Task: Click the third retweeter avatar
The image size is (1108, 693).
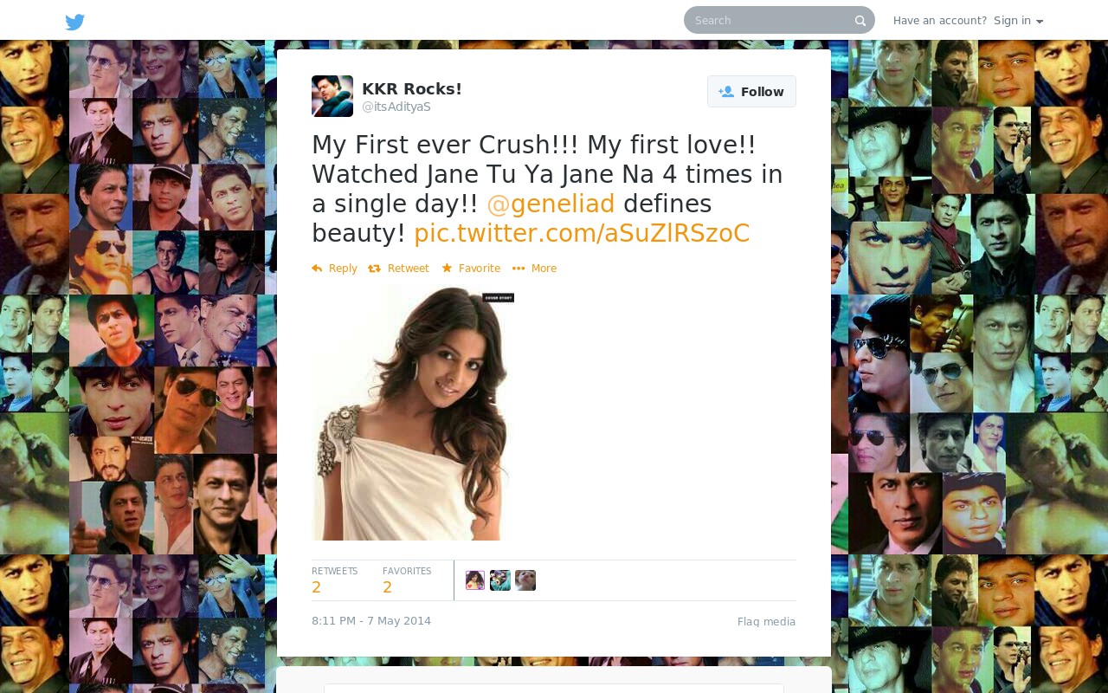Action: [x=525, y=580]
